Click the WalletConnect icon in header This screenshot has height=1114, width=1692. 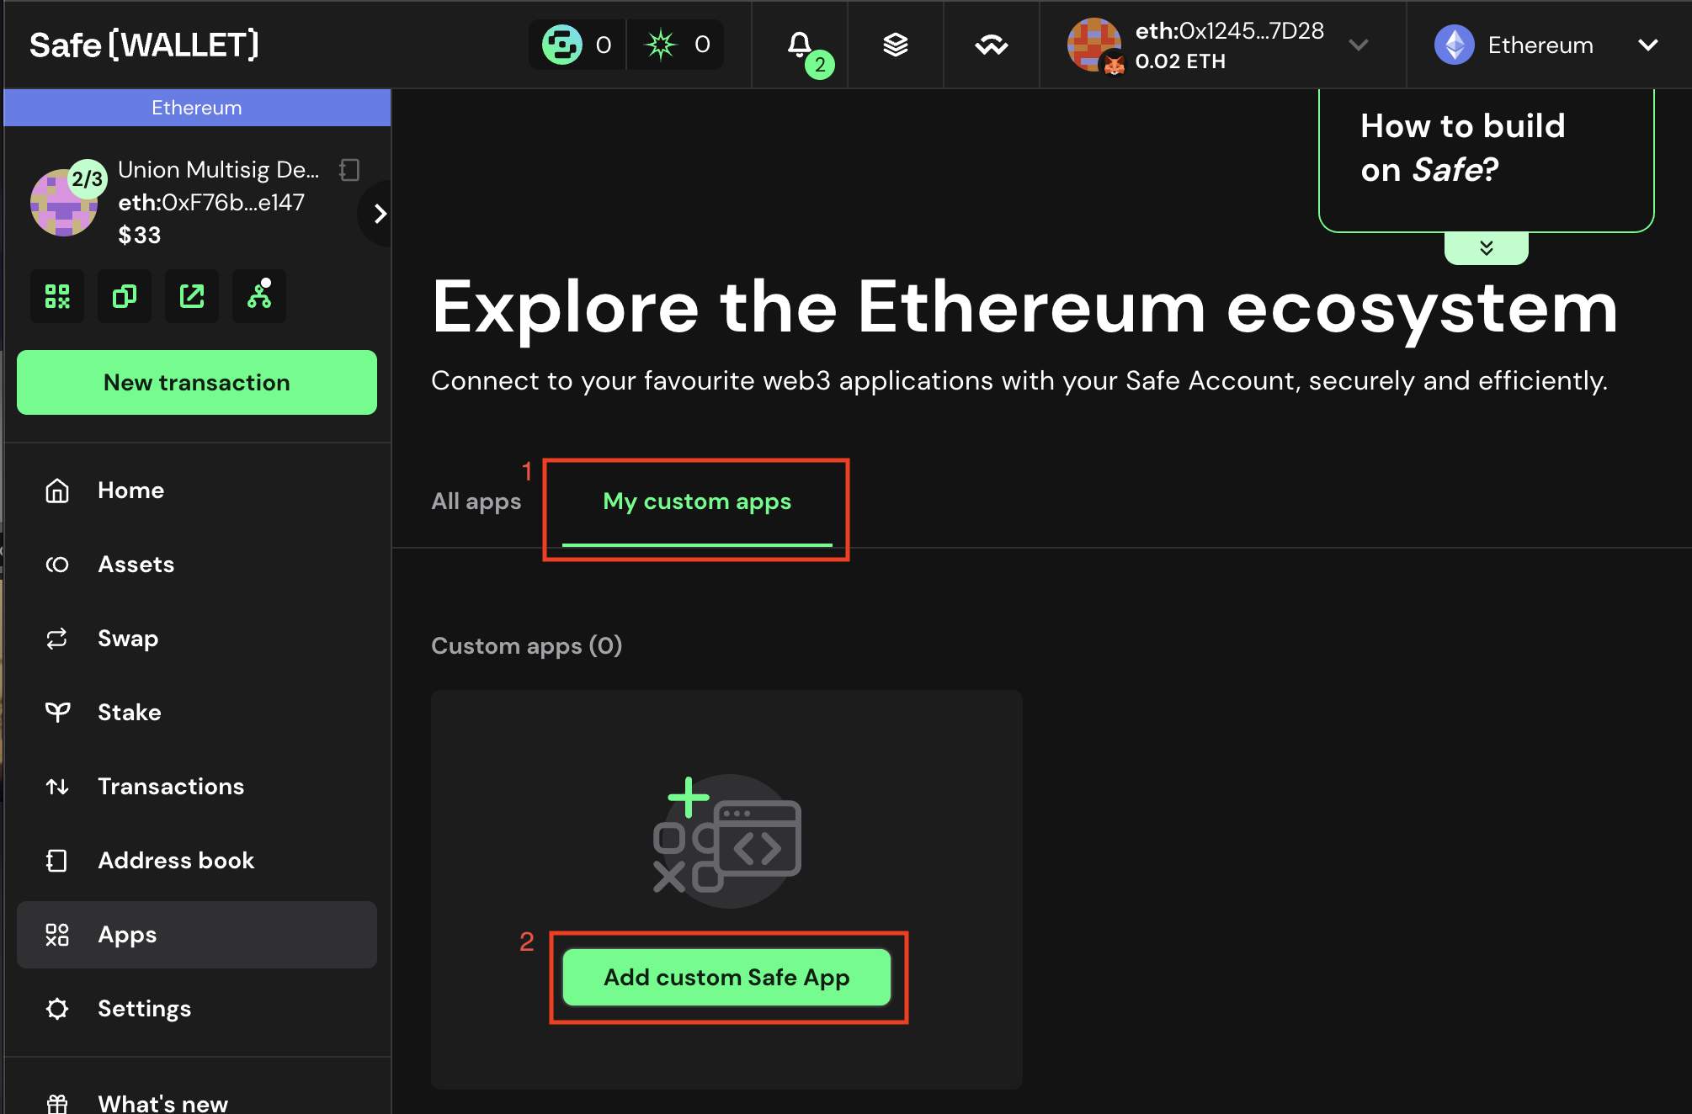point(991,45)
